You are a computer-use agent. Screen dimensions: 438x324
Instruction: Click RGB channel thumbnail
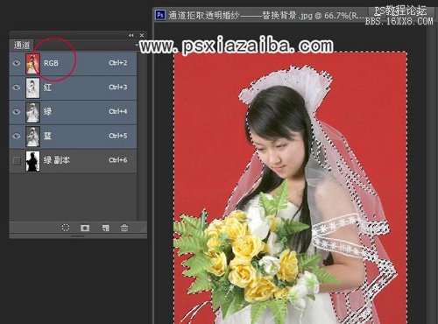[x=32, y=63]
